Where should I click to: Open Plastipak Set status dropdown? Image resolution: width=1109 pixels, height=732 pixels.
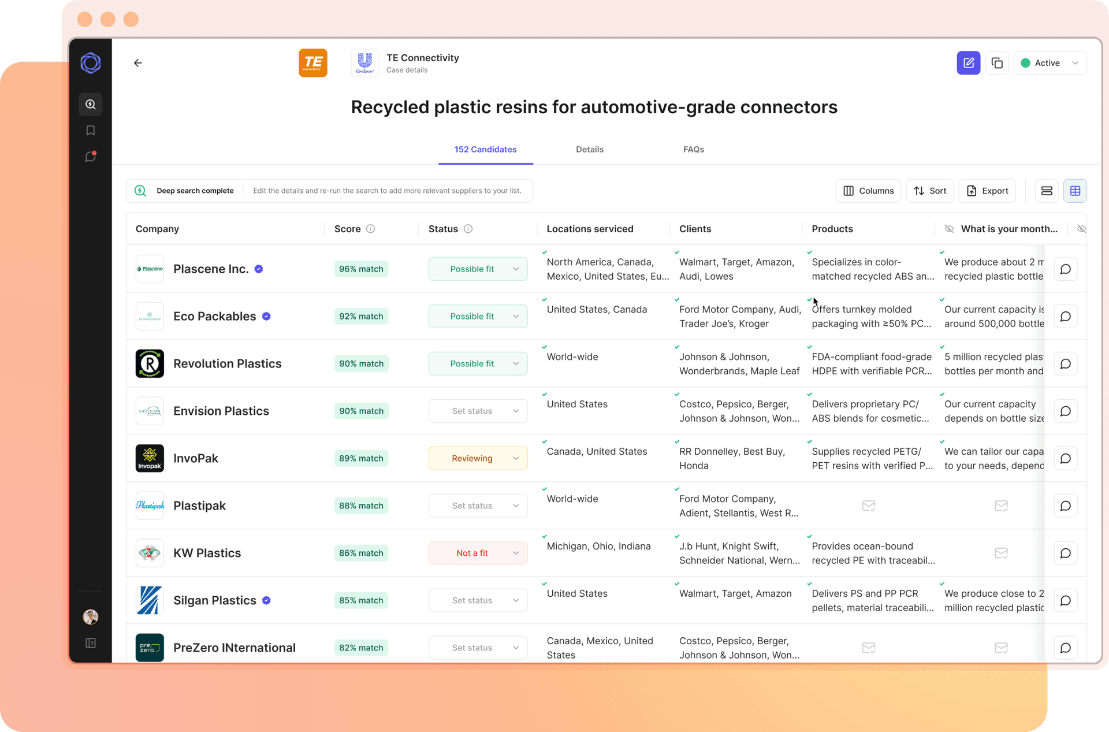point(478,506)
